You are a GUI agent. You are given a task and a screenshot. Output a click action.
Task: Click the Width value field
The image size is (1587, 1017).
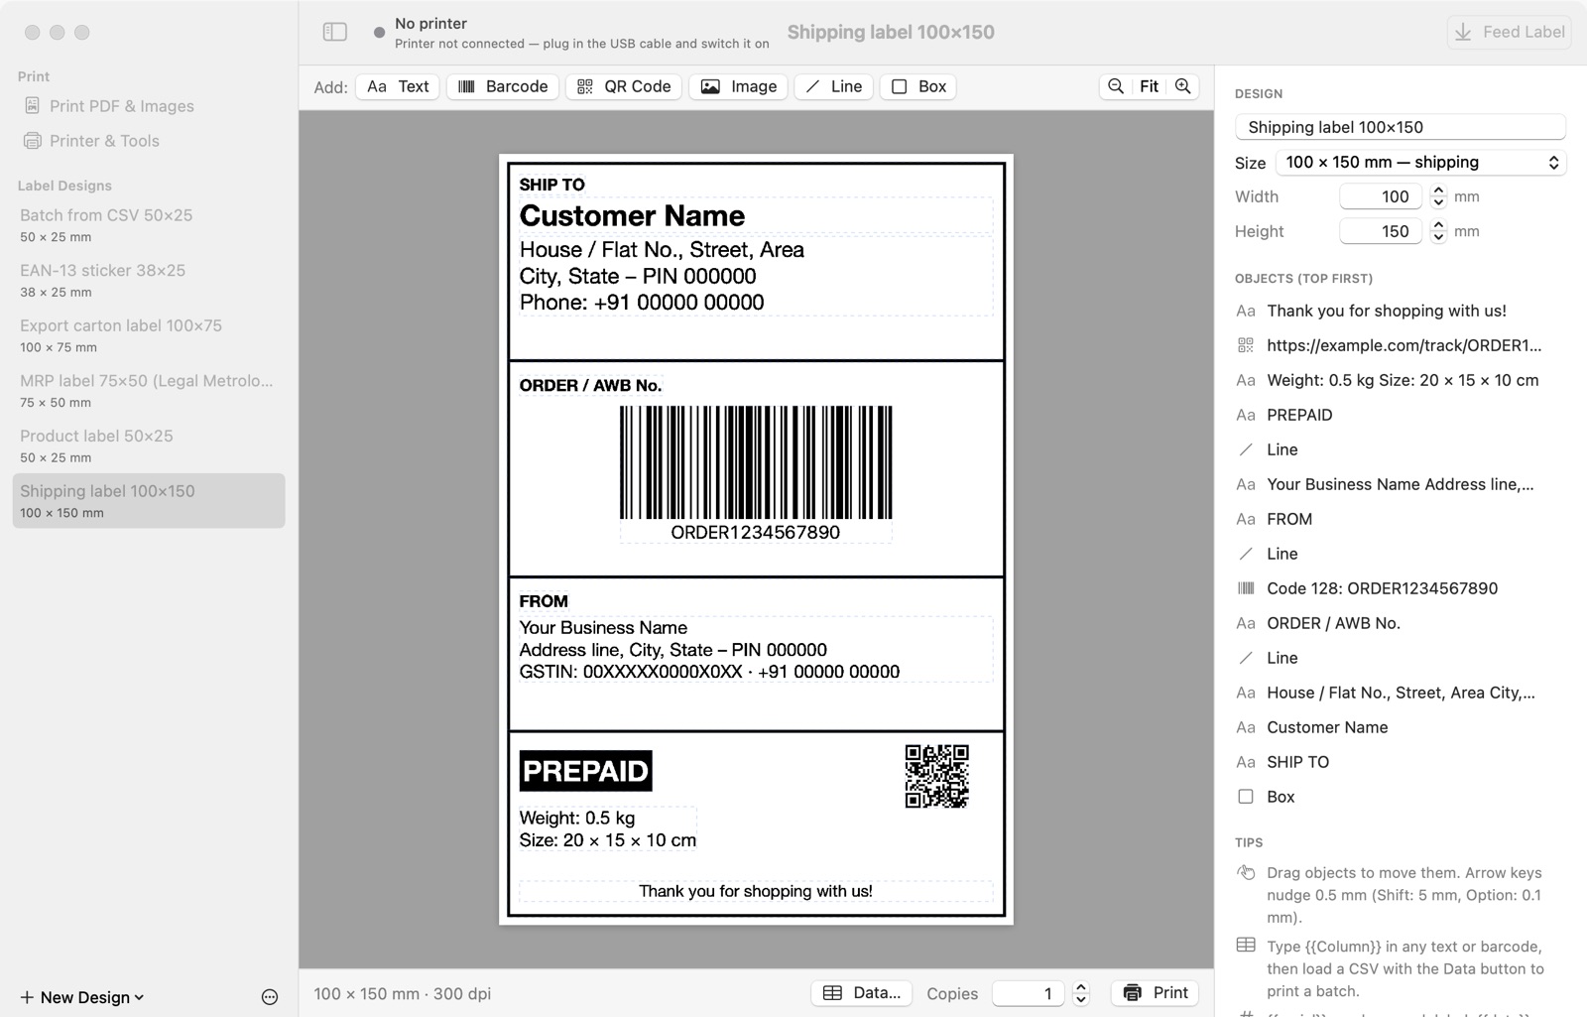1382,196
